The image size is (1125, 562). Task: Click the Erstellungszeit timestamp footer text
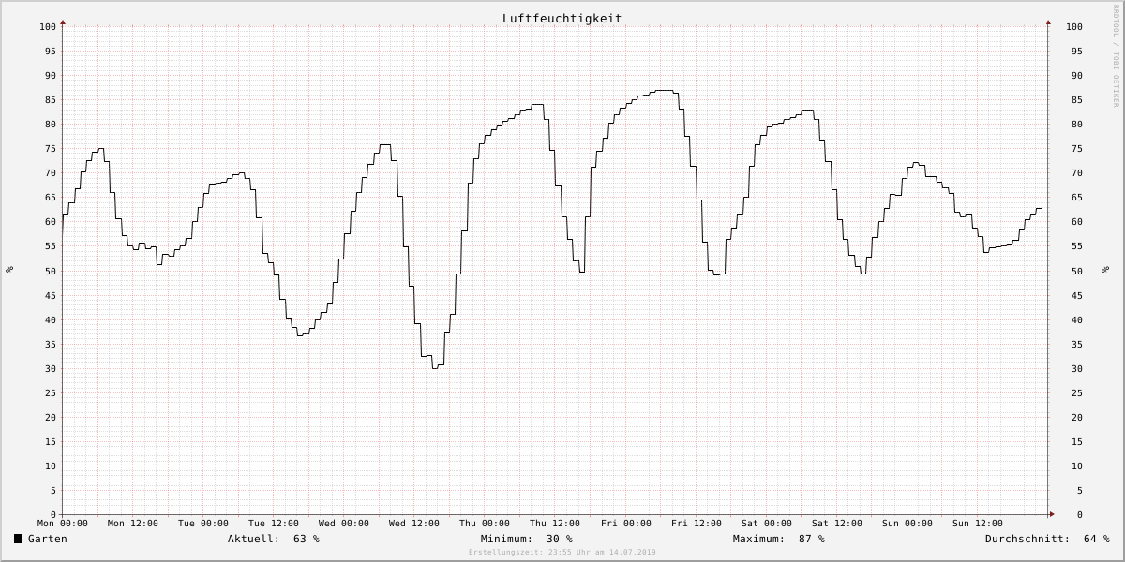(x=562, y=553)
